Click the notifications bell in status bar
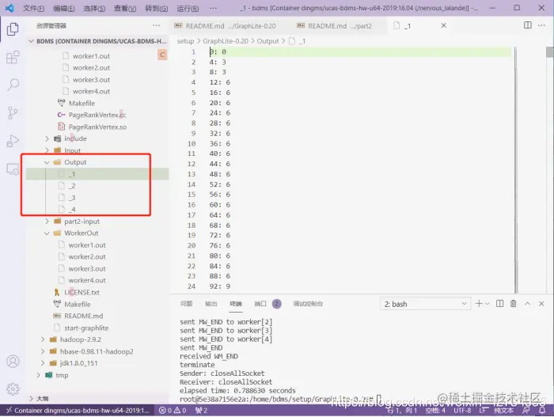Screen dimensions: 554x417 coord(541,411)
